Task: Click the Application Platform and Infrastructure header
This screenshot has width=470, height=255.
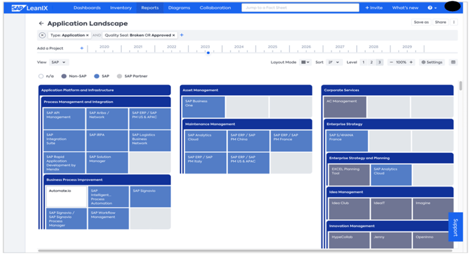Action: point(104,90)
